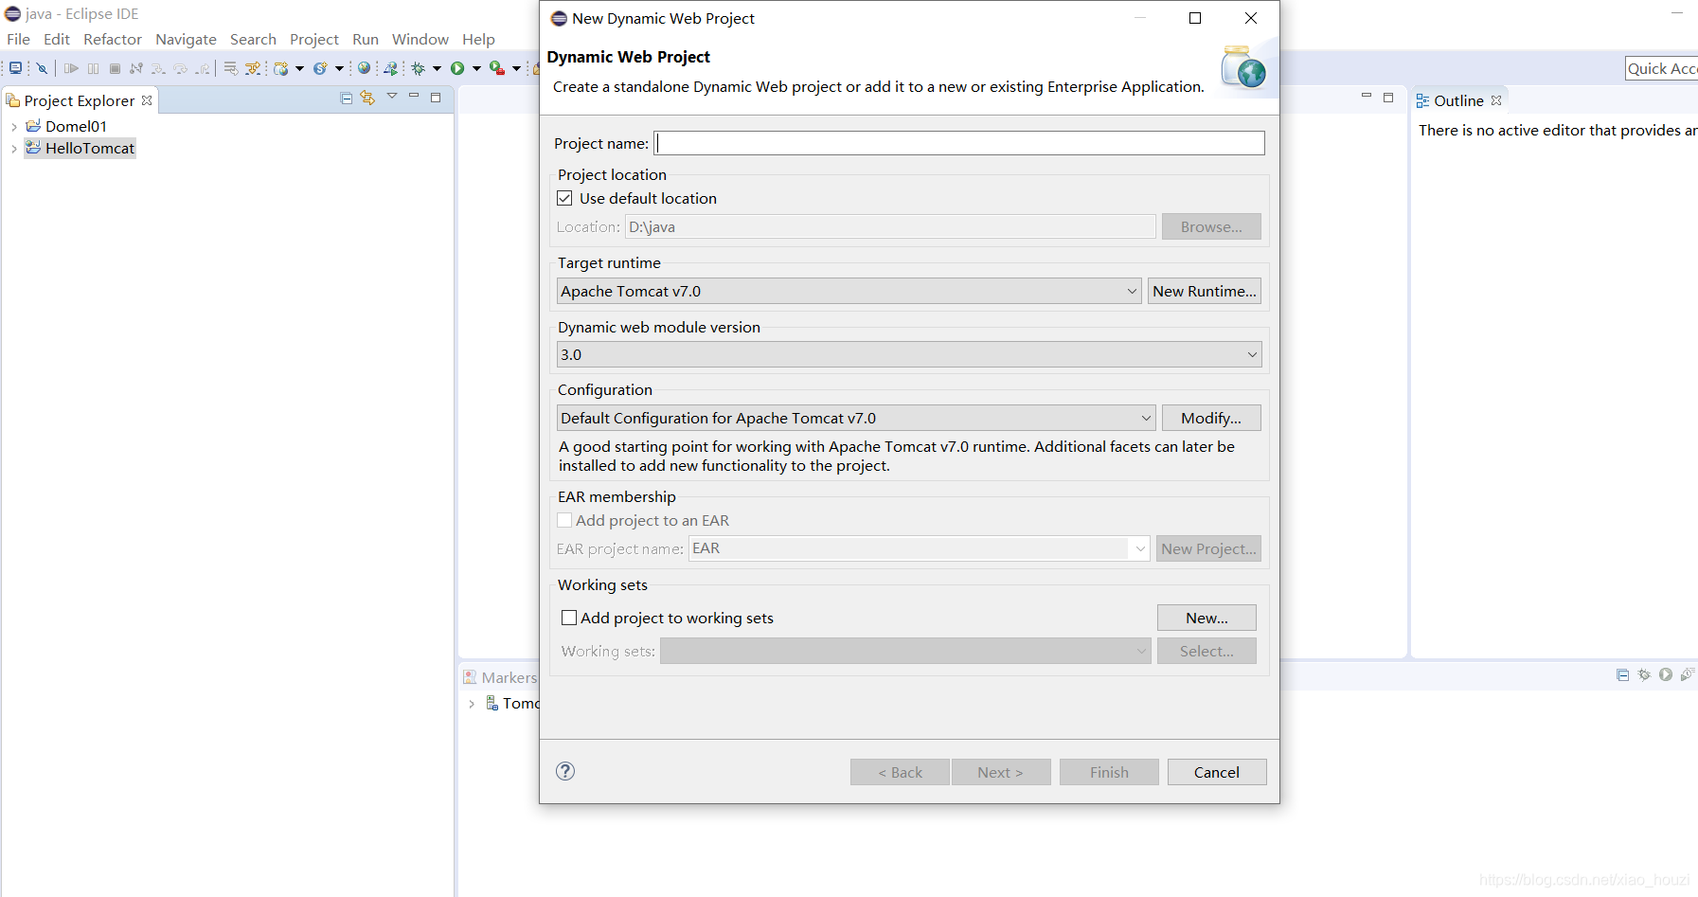Click the Create Dynamic Web Project icon
This screenshot has height=897, width=1698.
pos(281,68)
